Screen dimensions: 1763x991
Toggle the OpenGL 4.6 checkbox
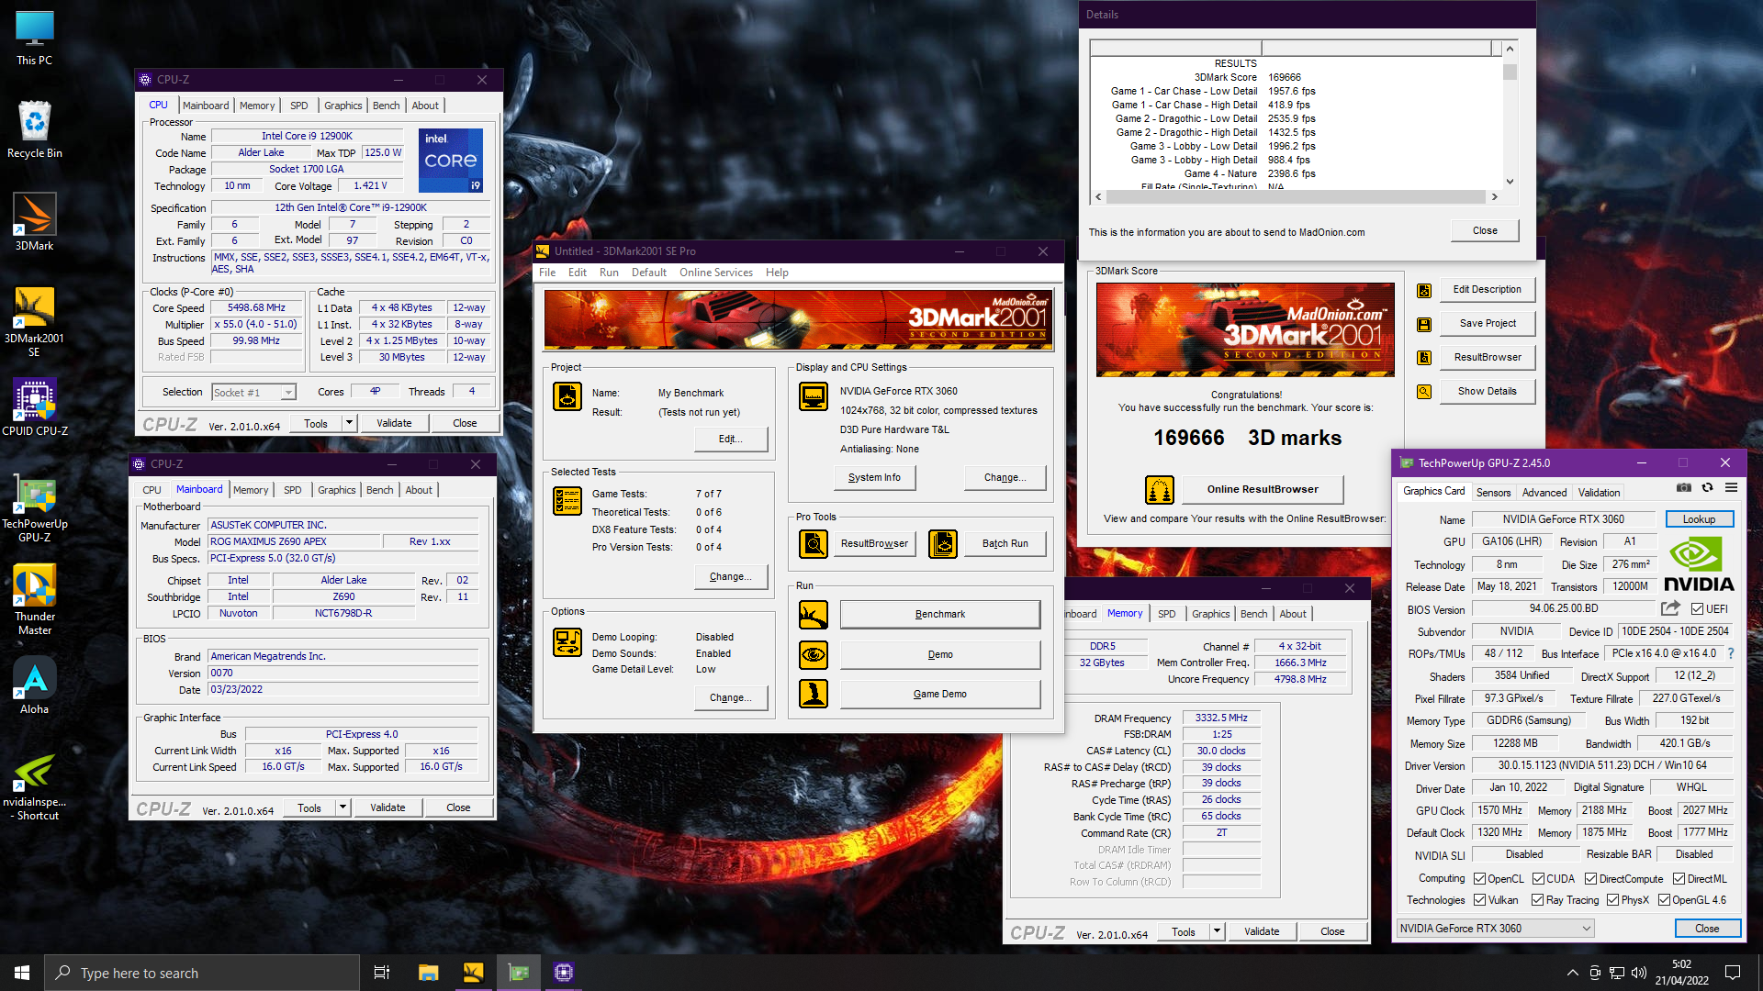(1665, 900)
